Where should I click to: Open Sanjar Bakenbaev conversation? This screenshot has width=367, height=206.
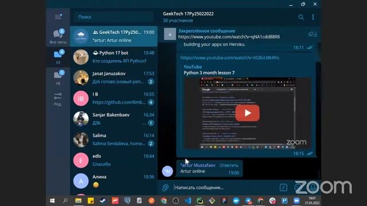coord(114,118)
